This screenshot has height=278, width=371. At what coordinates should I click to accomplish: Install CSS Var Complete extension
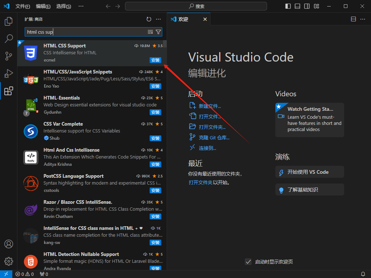tap(155, 138)
